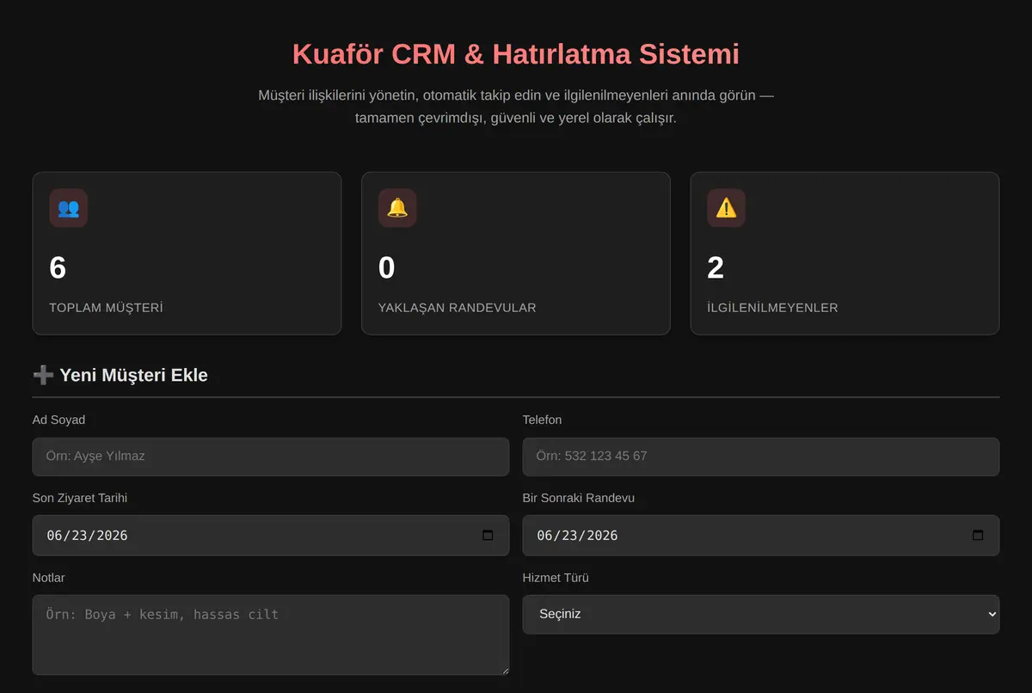Select the Toplam Müşteri count 6
This screenshot has height=693, width=1032.
click(x=58, y=267)
